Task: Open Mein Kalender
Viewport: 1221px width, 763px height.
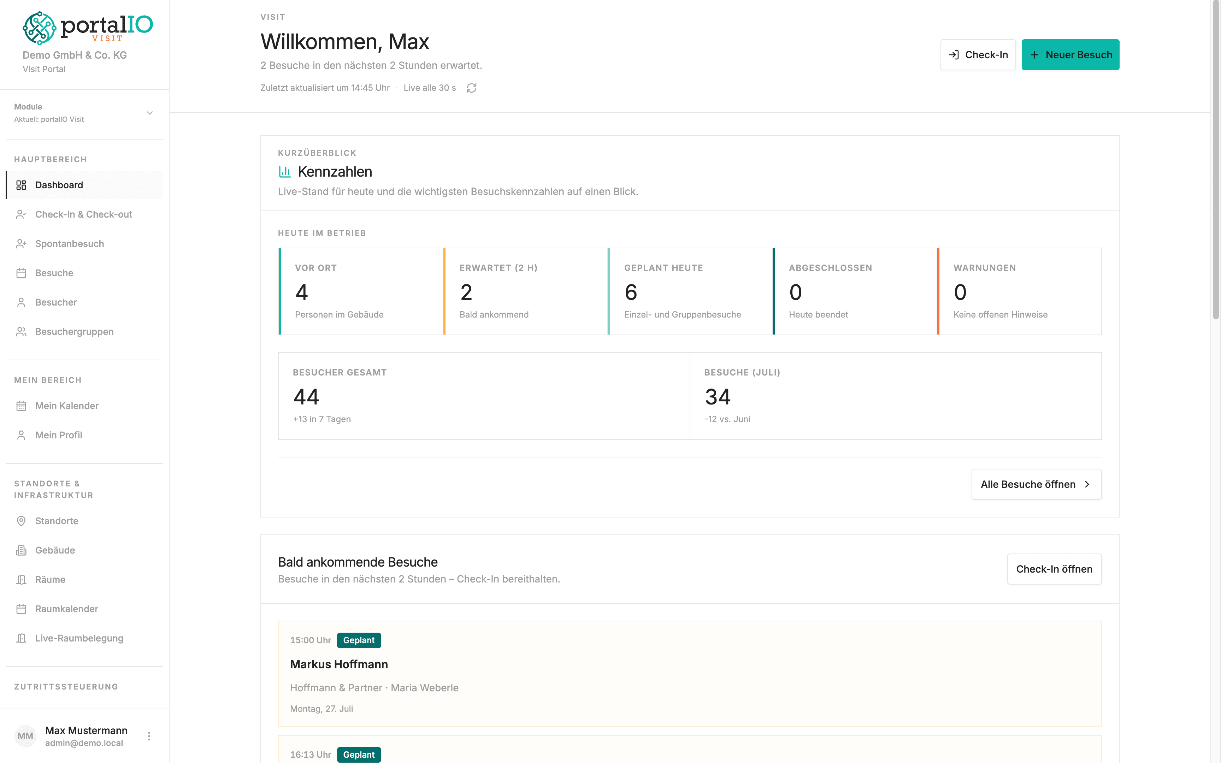Action: click(84, 406)
